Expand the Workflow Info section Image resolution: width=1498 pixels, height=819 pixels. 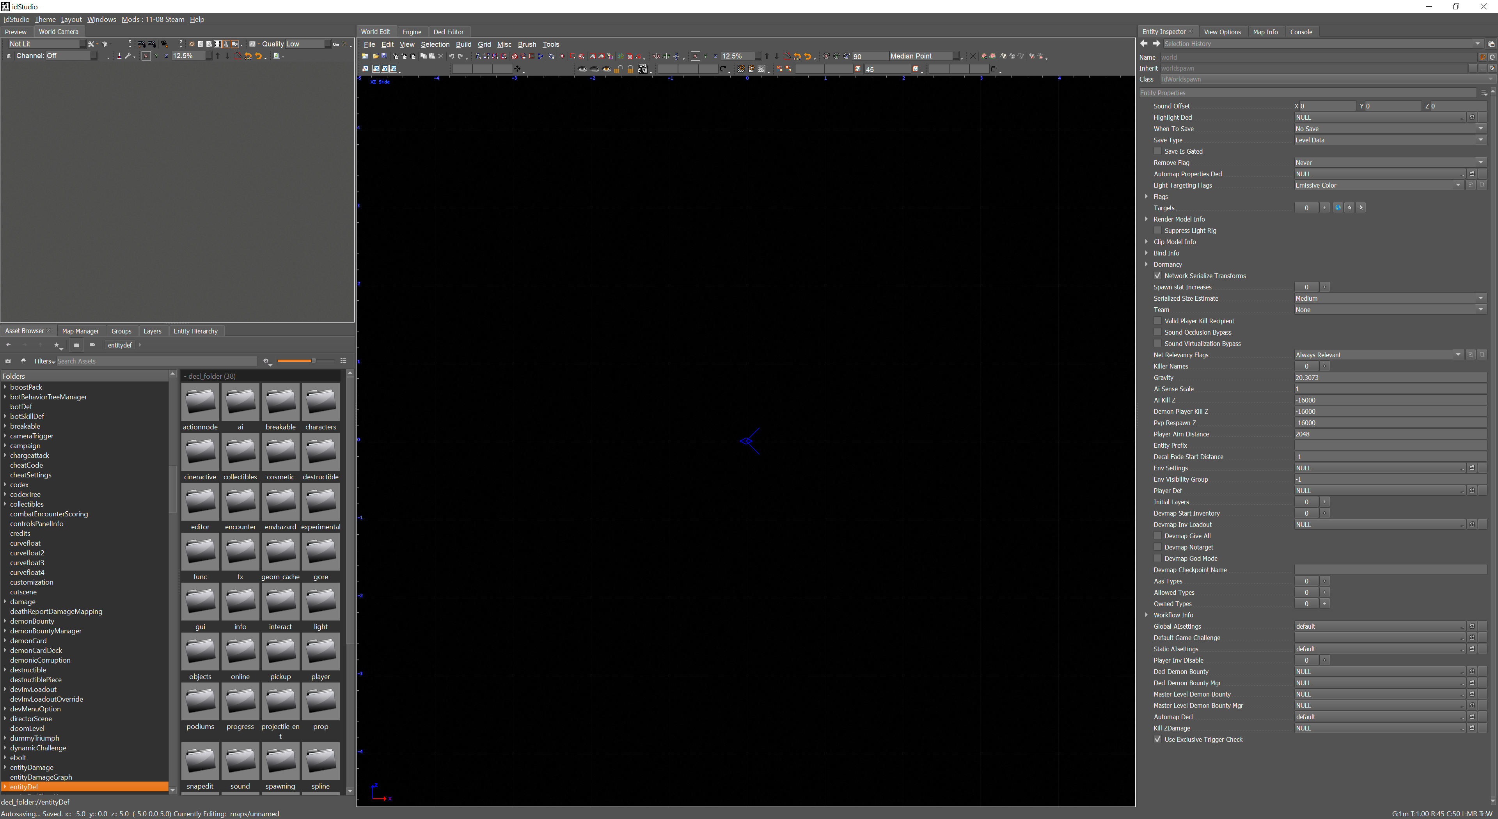click(1147, 615)
